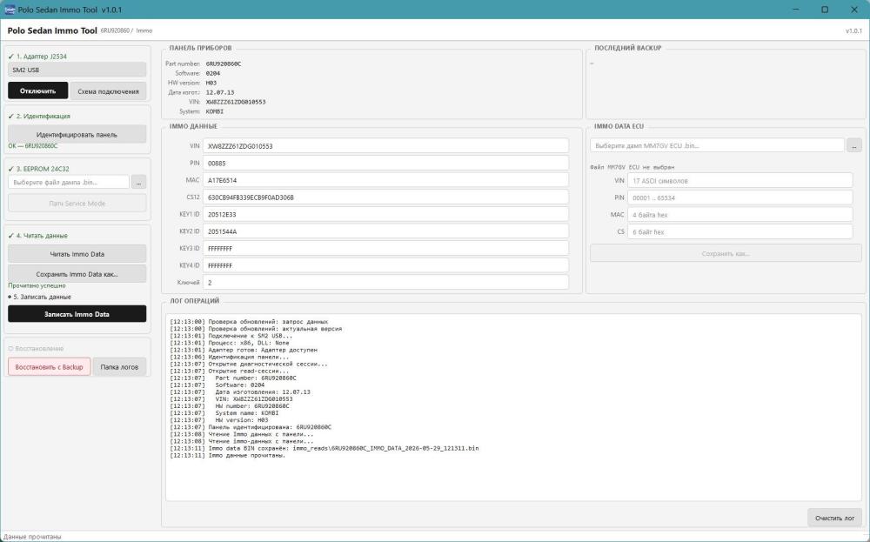The width and height of the screenshot is (870, 542).
Task: Click the ECU CS field (6 байт hex)
Action: click(739, 232)
